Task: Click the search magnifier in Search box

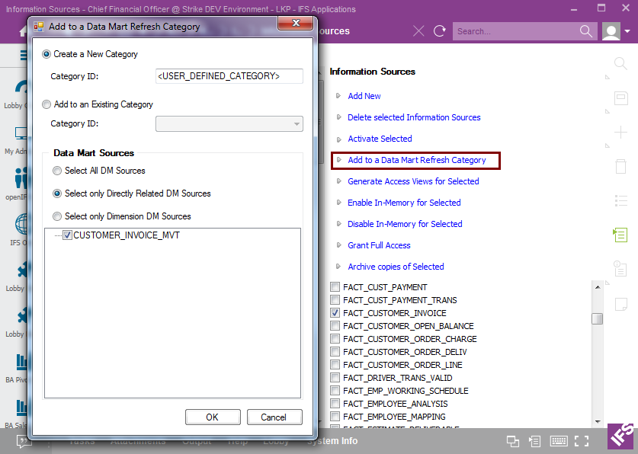Action: [586, 31]
